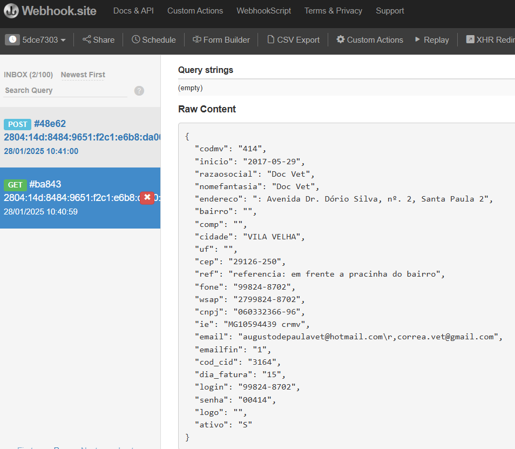515x449 pixels.
Task: Open Docs & API menu item
Action: click(x=133, y=11)
